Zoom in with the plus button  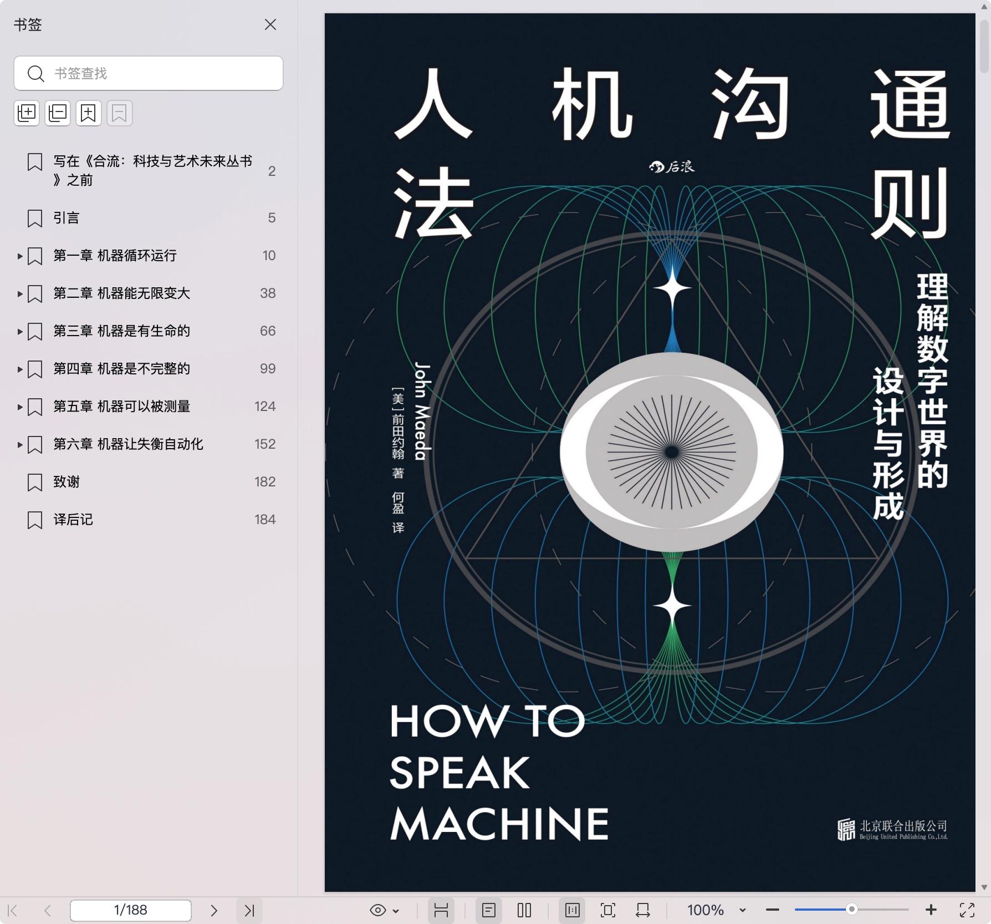point(931,910)
